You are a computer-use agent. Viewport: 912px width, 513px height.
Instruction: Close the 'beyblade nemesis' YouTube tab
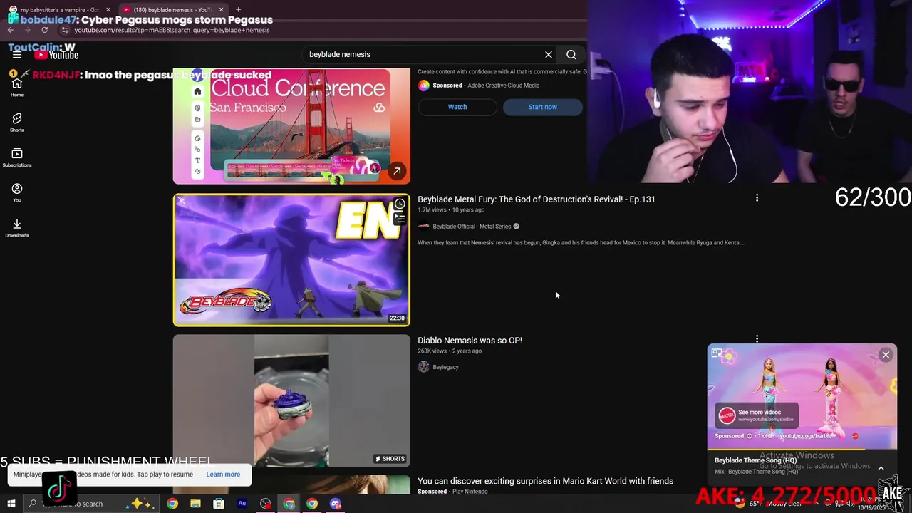click(221, 10)
